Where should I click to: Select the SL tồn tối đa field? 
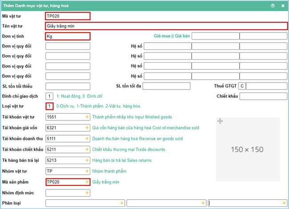166,86
